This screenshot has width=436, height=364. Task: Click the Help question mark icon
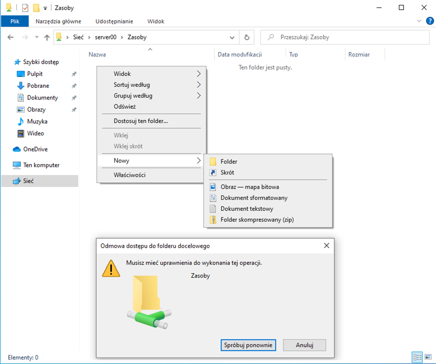coord(430,21)
